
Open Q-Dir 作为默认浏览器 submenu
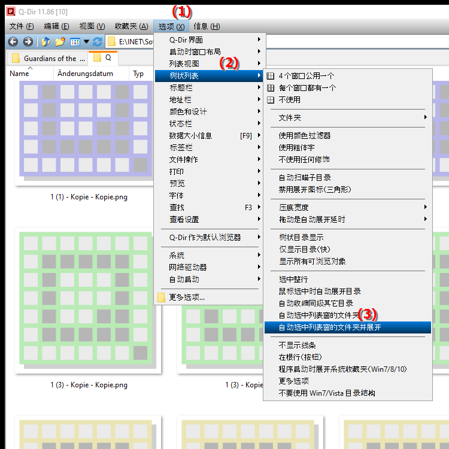[x=209, y=238]
